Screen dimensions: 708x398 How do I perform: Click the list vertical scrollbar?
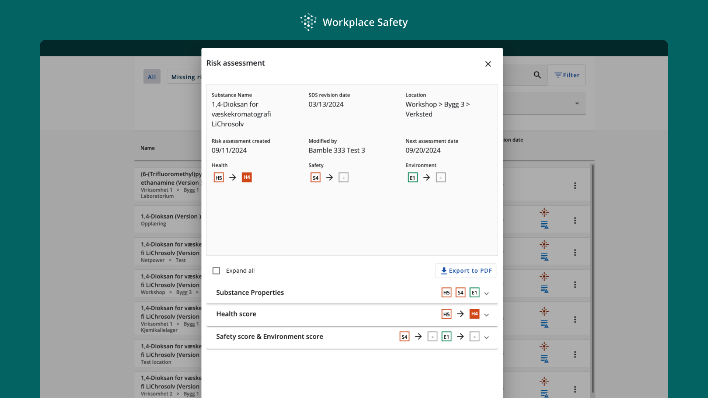point(593,276)
